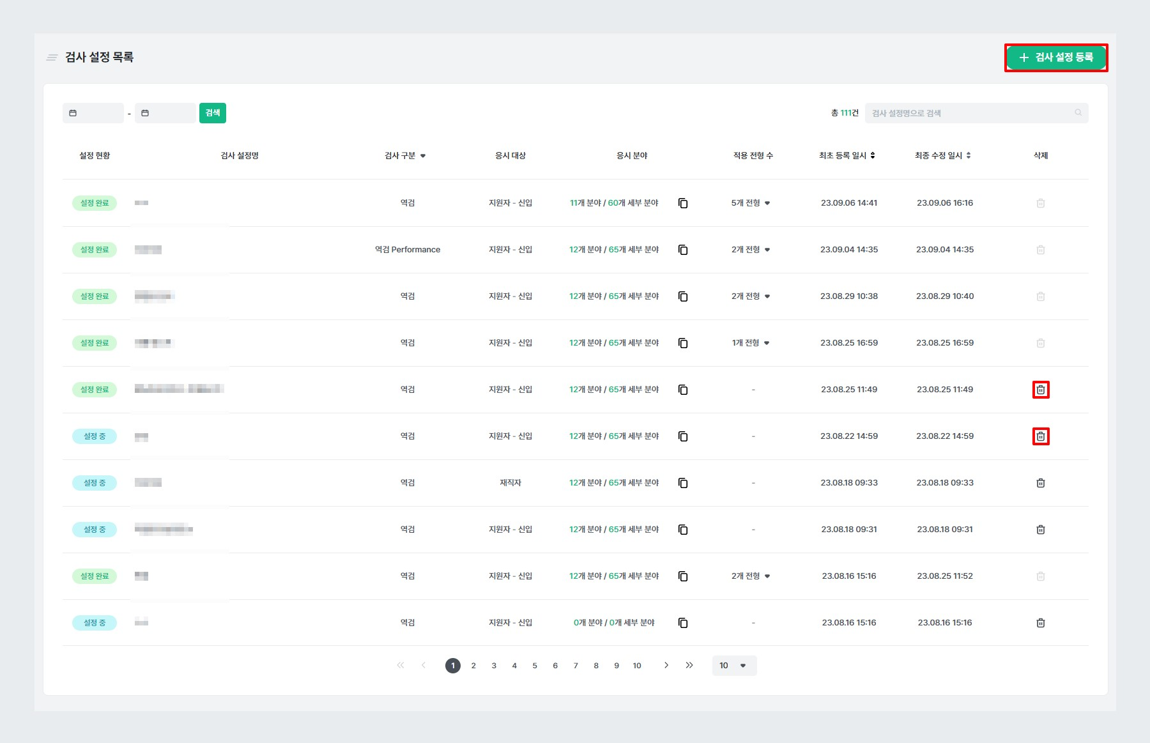Go to page 3
The width and height of the screenshot is (1150, 743).
[494, 666]
